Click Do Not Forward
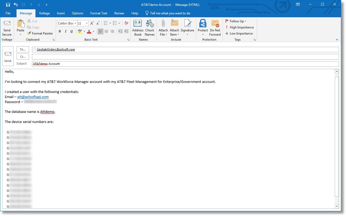This screenshot has width=346, height=216. click(x=215, y=28)
